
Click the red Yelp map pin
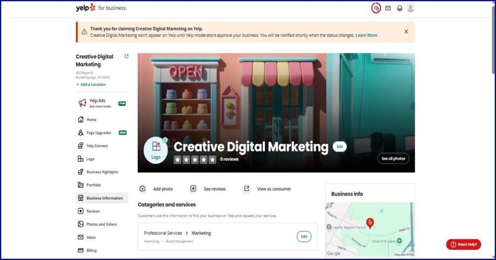370,223
